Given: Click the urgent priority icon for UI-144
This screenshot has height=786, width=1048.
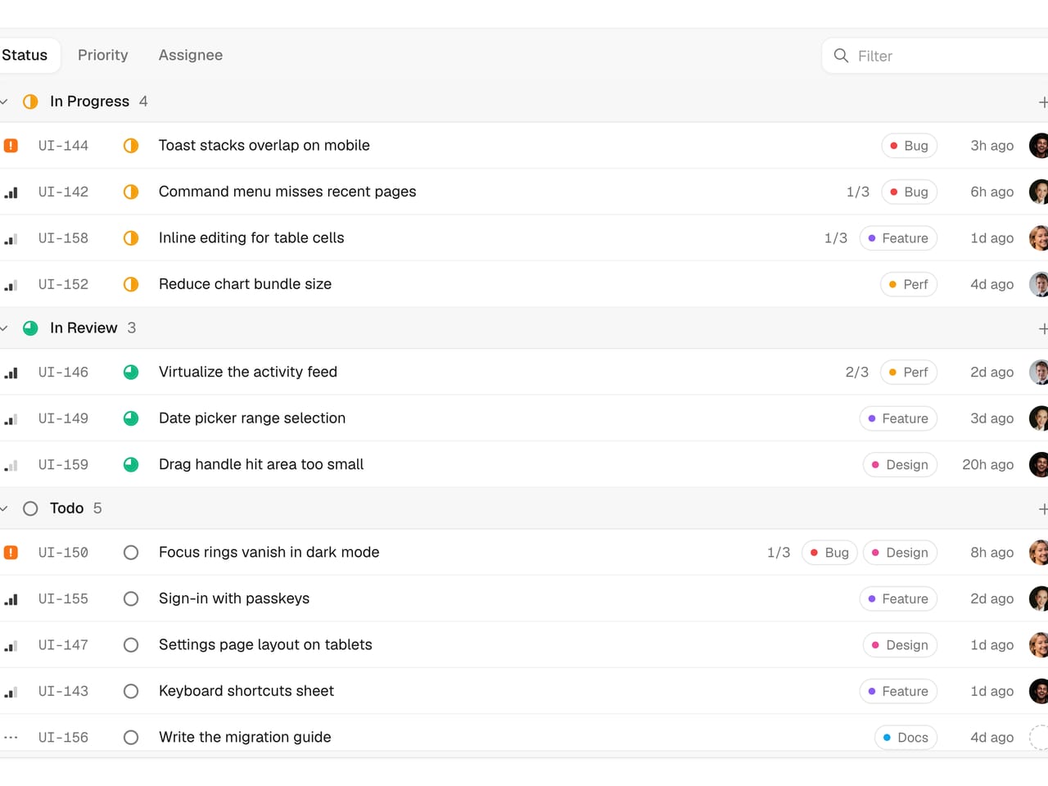Looking at the screenshot, I should tap(11, 146).
